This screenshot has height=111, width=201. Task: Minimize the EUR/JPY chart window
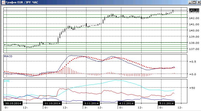pos(190,2)
